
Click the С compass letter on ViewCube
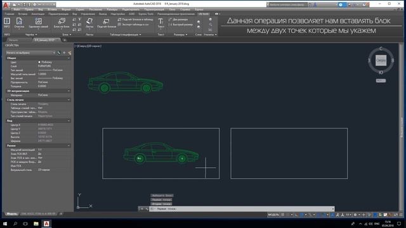click(381, 49)
